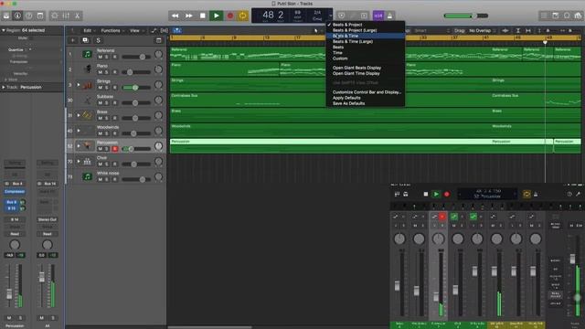Click the Reference track music note icon
This screenshot has width=585, height=329.
[x=88, y=54]
